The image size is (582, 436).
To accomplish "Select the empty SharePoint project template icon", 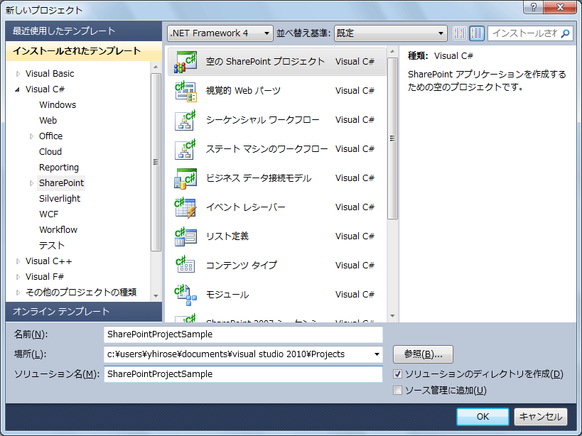I will pos(185,62).
